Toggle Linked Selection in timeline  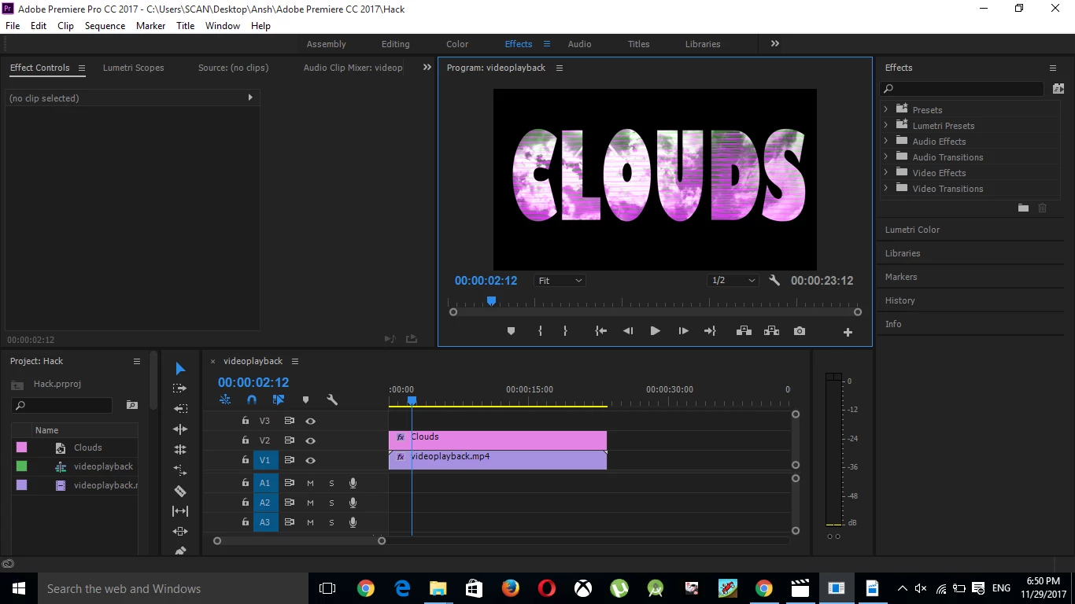tap(279, 400)
